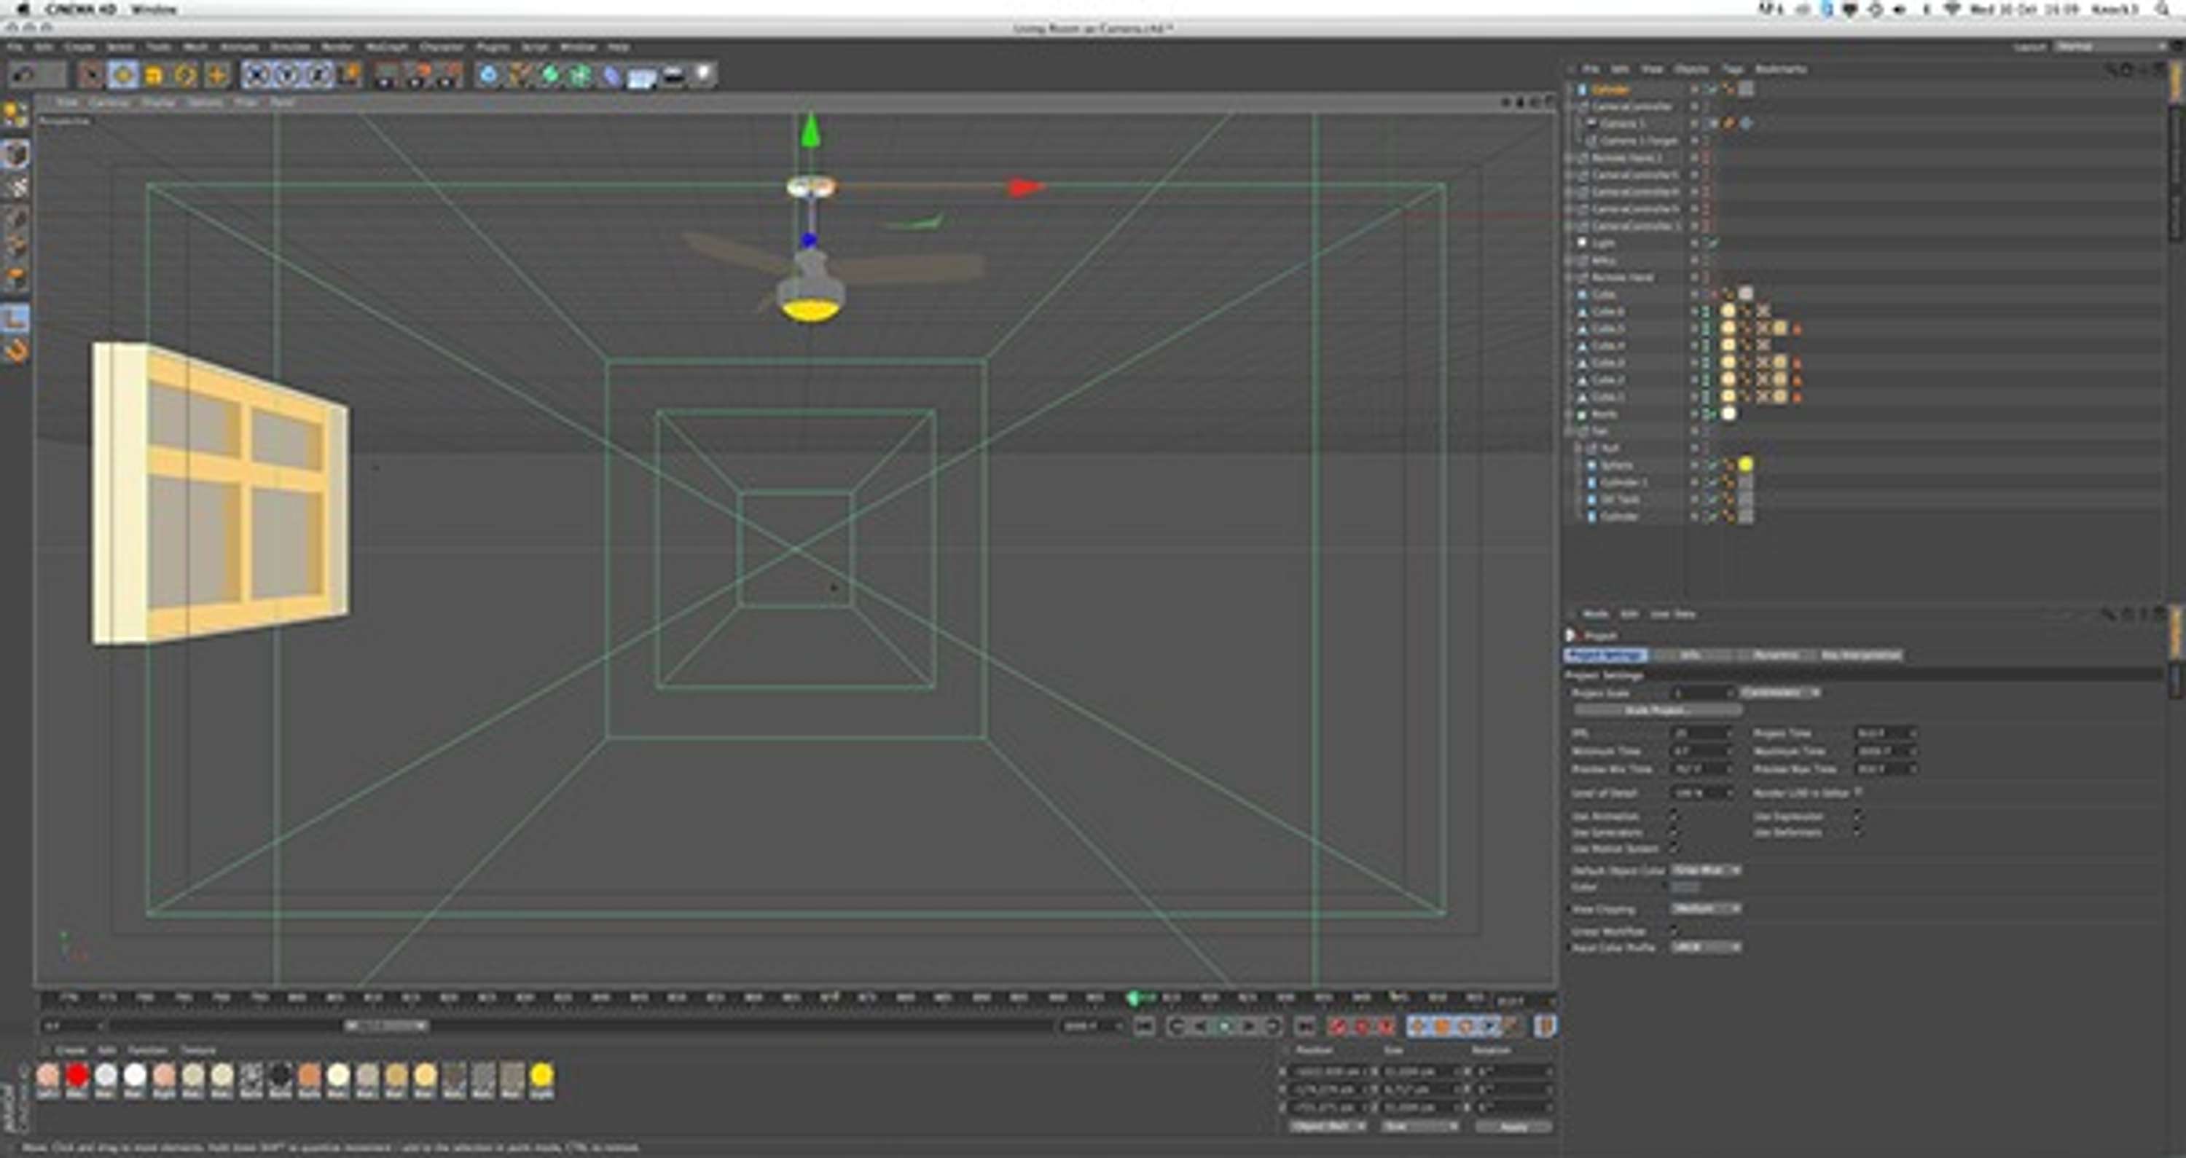Expand the Fan object in Object Manager
Screen dimensions: 2186x1158
1570,431
